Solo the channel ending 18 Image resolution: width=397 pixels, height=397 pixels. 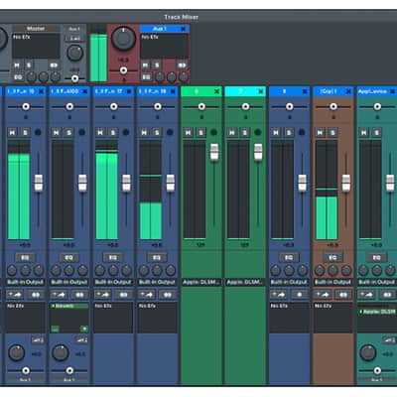(157, 133)
